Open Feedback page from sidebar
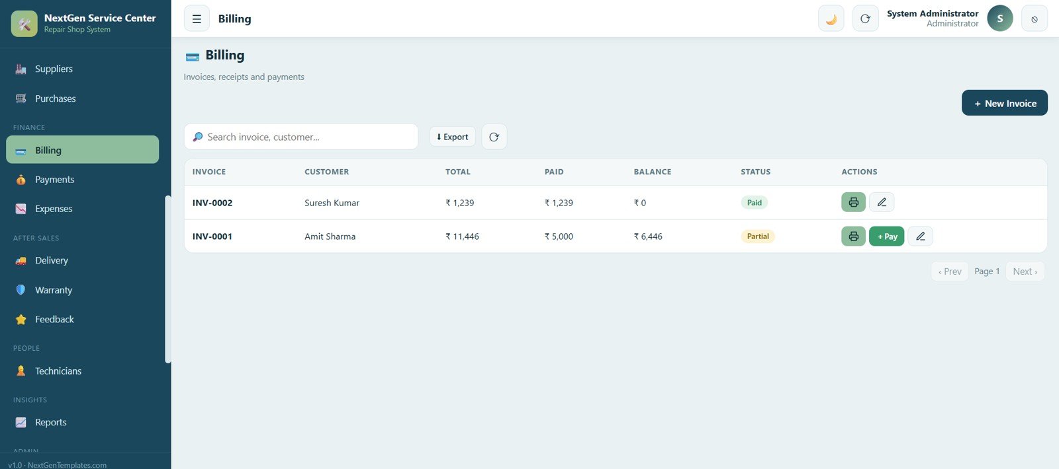Screen dimensions: 1059x469 [82, 320]
